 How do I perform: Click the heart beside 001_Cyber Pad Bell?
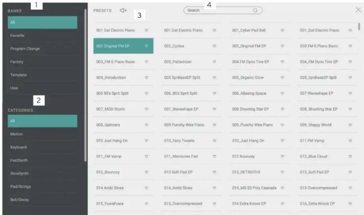[x=282, y=30]
